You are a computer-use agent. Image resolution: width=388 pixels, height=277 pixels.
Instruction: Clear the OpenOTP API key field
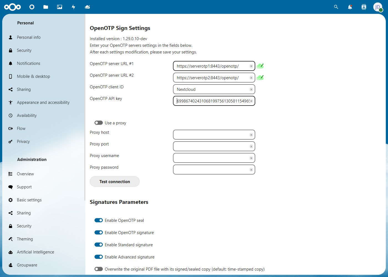coord(251,101)
